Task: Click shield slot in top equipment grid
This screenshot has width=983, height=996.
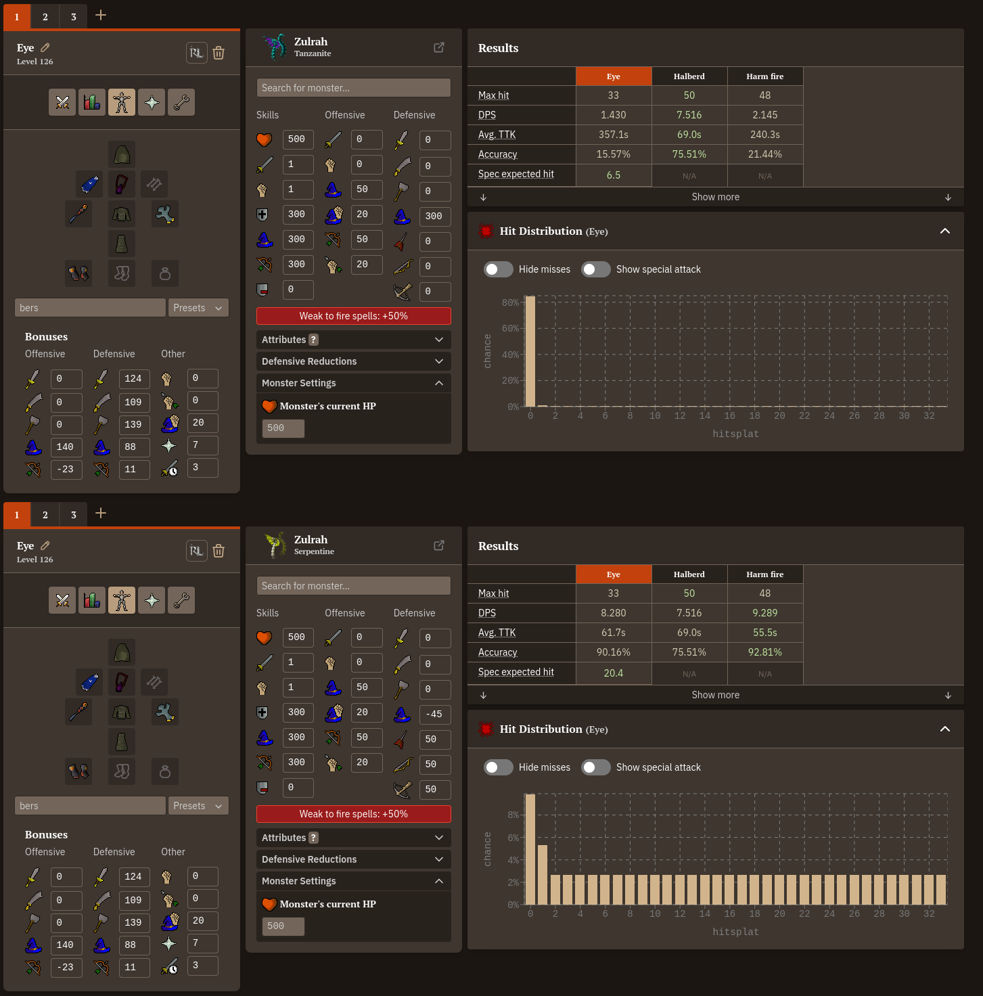Action: 165,214
